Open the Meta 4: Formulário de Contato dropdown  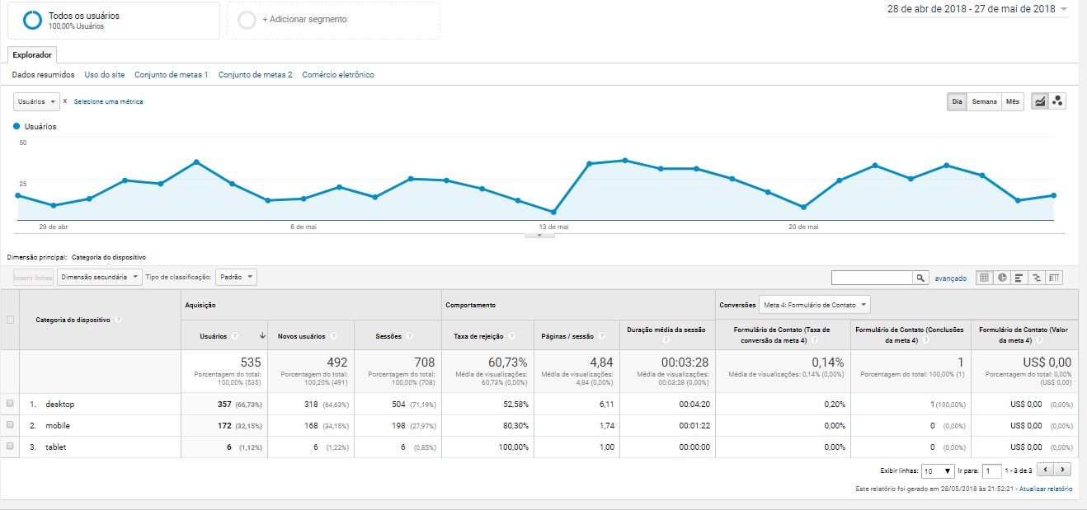[x=814, y=305]
